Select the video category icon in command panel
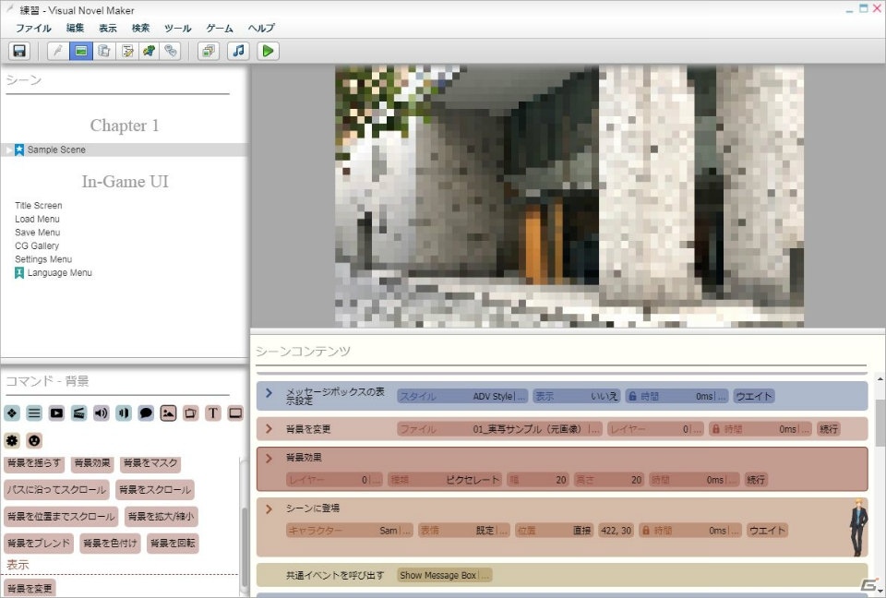This screenshot has height=598, width=886. [56, 413]
